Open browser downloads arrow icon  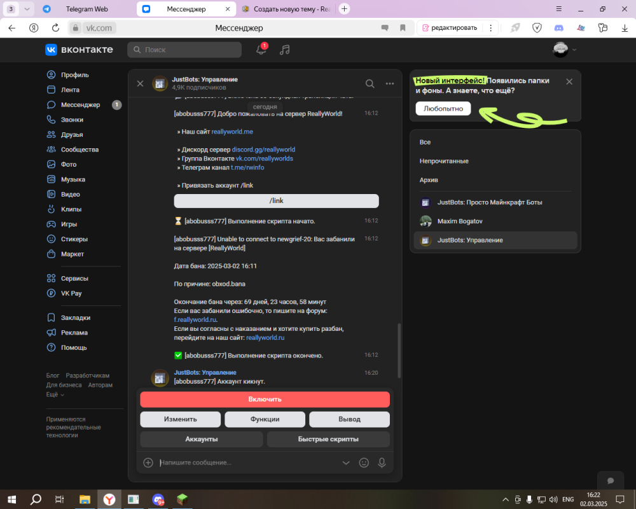(x=625, y=28)
